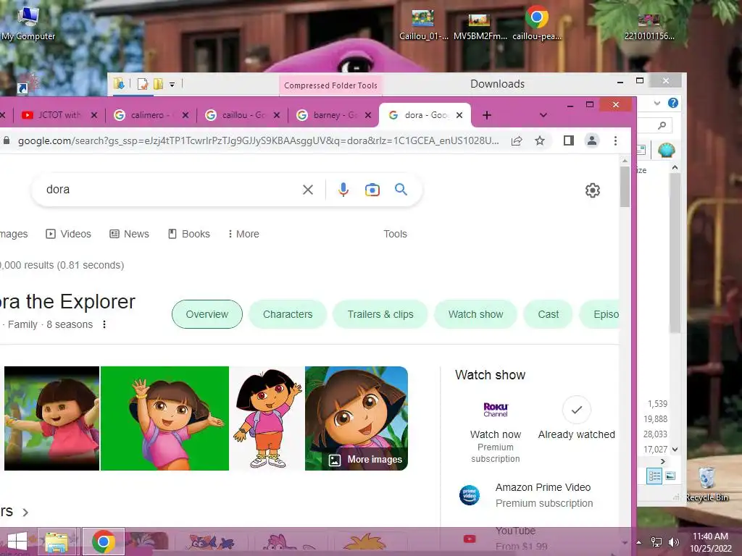Viewport: 742px width, 556px height.
Task: Click search magnifier in Downloads window
Action: (662, 125)
